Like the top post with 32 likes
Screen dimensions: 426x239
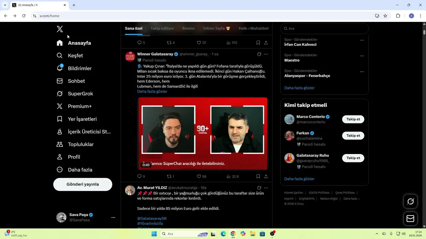(199, 42)
